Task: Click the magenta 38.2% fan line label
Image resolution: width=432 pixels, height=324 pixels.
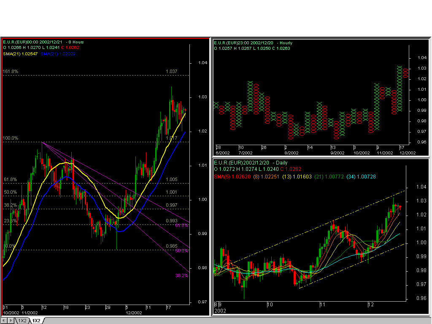Action: pos(181,275)
